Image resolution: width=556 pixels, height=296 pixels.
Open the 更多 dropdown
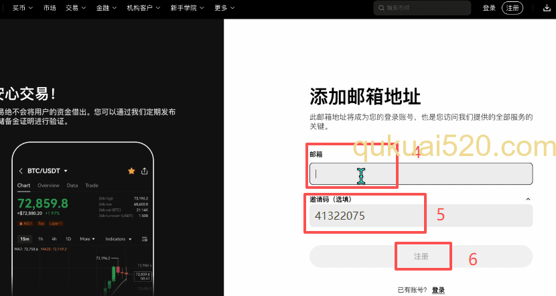click(x=224, y=8)
